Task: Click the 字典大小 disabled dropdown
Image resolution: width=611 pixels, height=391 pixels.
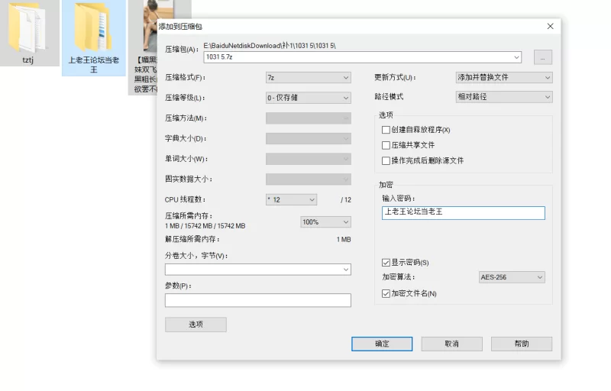Action: (x=309, y=138)
